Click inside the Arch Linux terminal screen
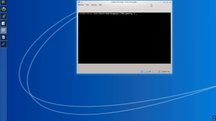216x121 pixels. [125, 38]
